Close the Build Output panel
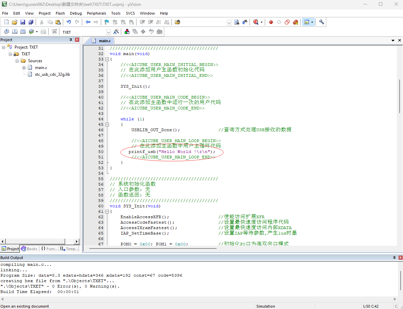This screenshot has height=309, width=403. [x=400, y=258]
